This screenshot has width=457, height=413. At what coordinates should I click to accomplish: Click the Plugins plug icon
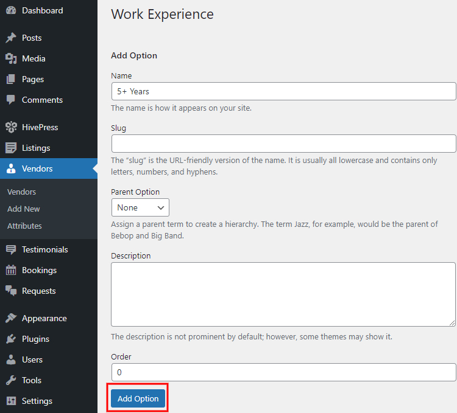coord(11,339)
